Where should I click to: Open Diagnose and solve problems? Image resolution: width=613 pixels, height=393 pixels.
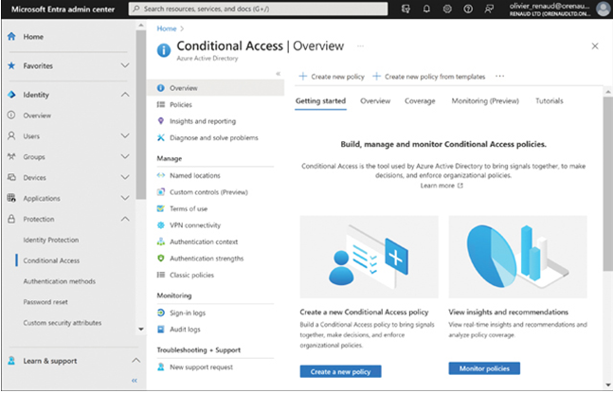pyautogui.click(x=214, y=138)
